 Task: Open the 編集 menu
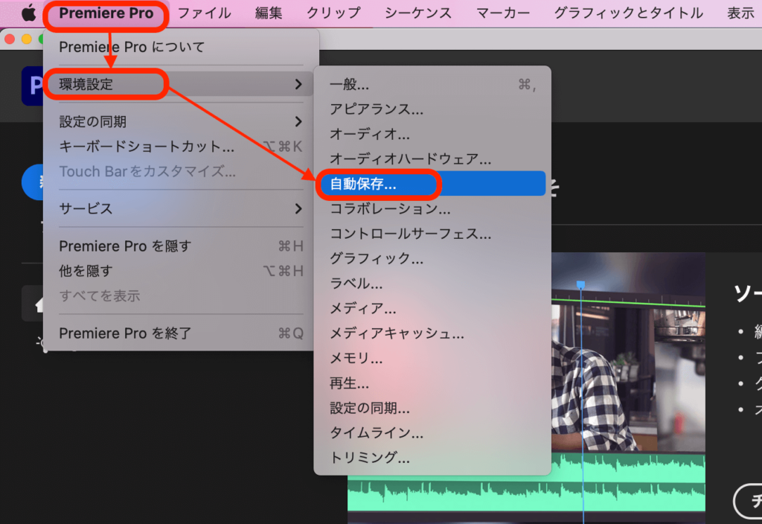pos(268,13)
